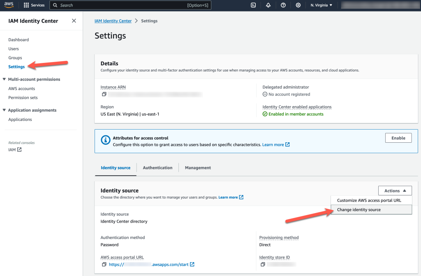This screenshot has height=276, width=421.
Task: Copy the Instance ARN using its copy icon
Action: 104,94
